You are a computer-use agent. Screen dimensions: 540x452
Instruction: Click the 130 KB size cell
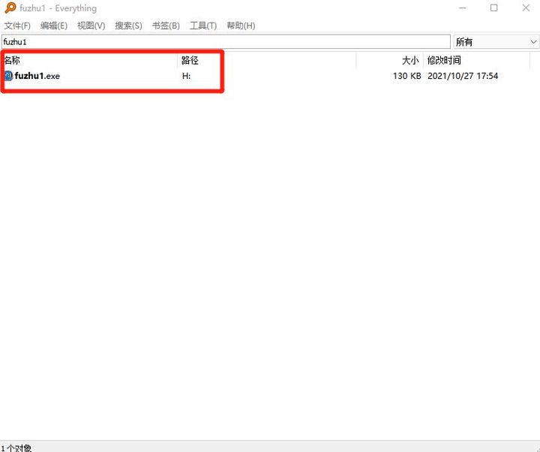[x=406, y=76]
